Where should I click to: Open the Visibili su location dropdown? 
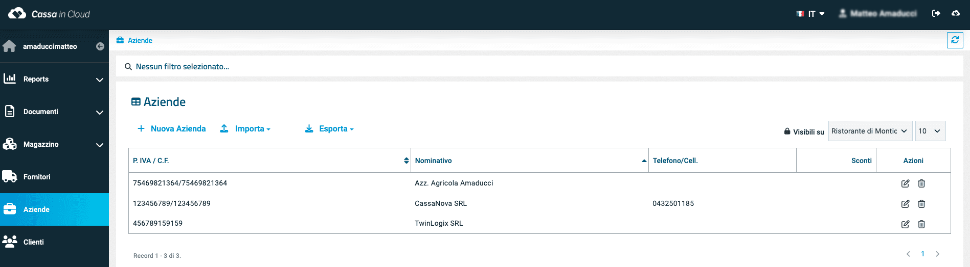(870, 131)
